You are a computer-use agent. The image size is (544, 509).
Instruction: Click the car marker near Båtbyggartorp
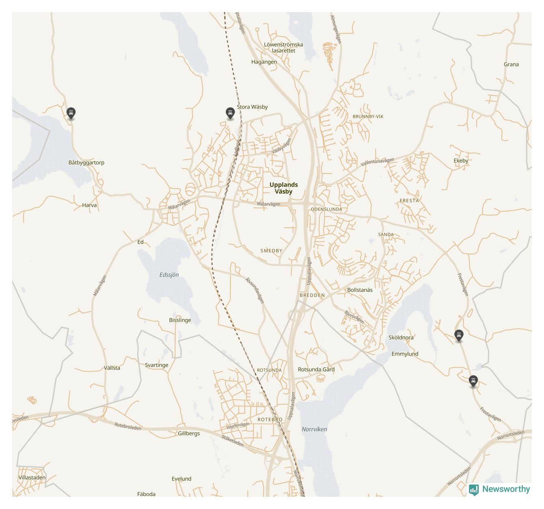coord(71,114)
